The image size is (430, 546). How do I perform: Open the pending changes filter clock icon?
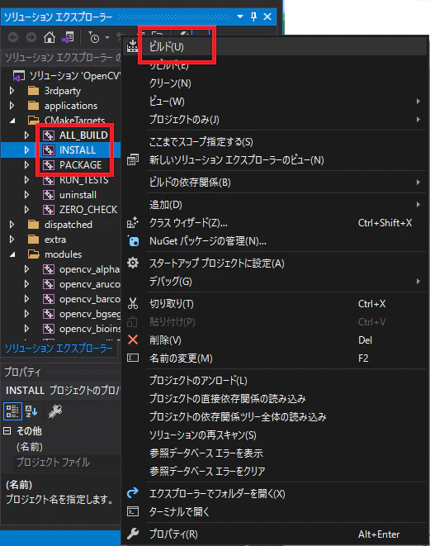93,37
